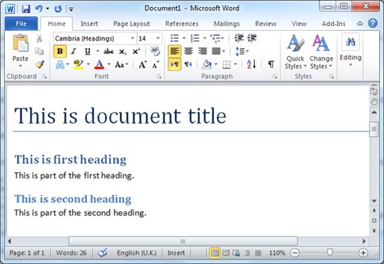
Task: Pick font color red A swatch
Action: click(x=99, y=64)
